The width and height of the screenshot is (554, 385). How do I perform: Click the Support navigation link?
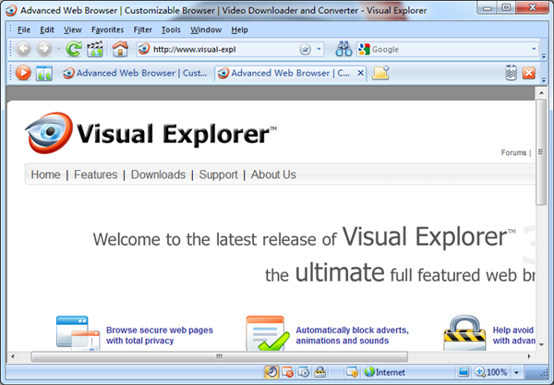click(218, 174)
